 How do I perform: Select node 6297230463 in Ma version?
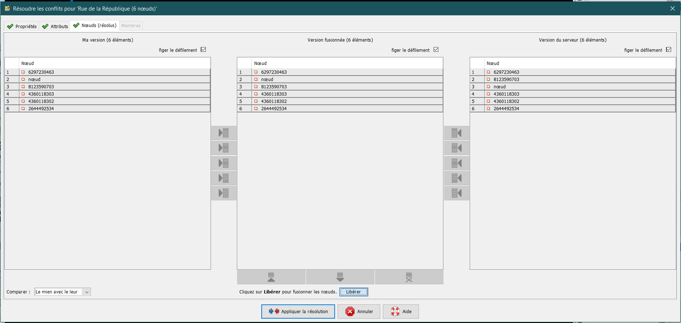[108, 72]
